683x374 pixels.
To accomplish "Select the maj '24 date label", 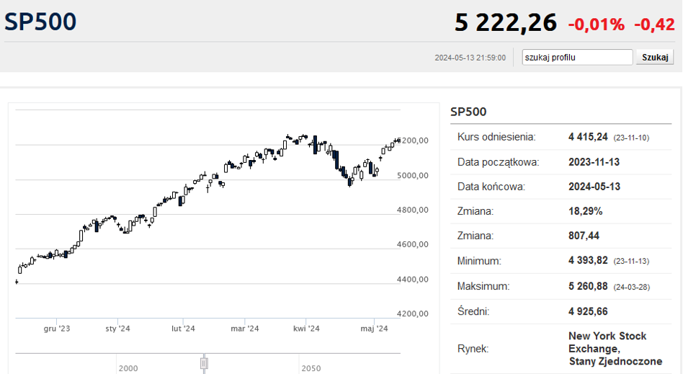I will pos(374,329).
